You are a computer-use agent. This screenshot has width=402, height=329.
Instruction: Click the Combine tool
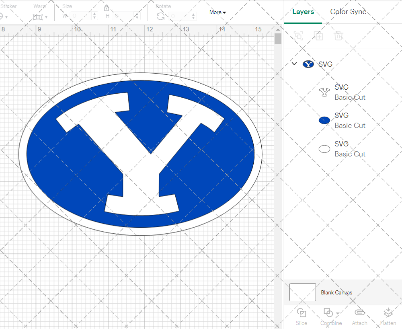coord(331,317)
